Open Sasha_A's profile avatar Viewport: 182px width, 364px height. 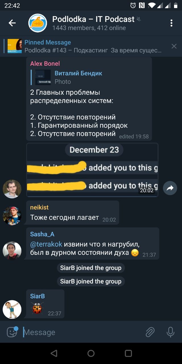(12, 251)
